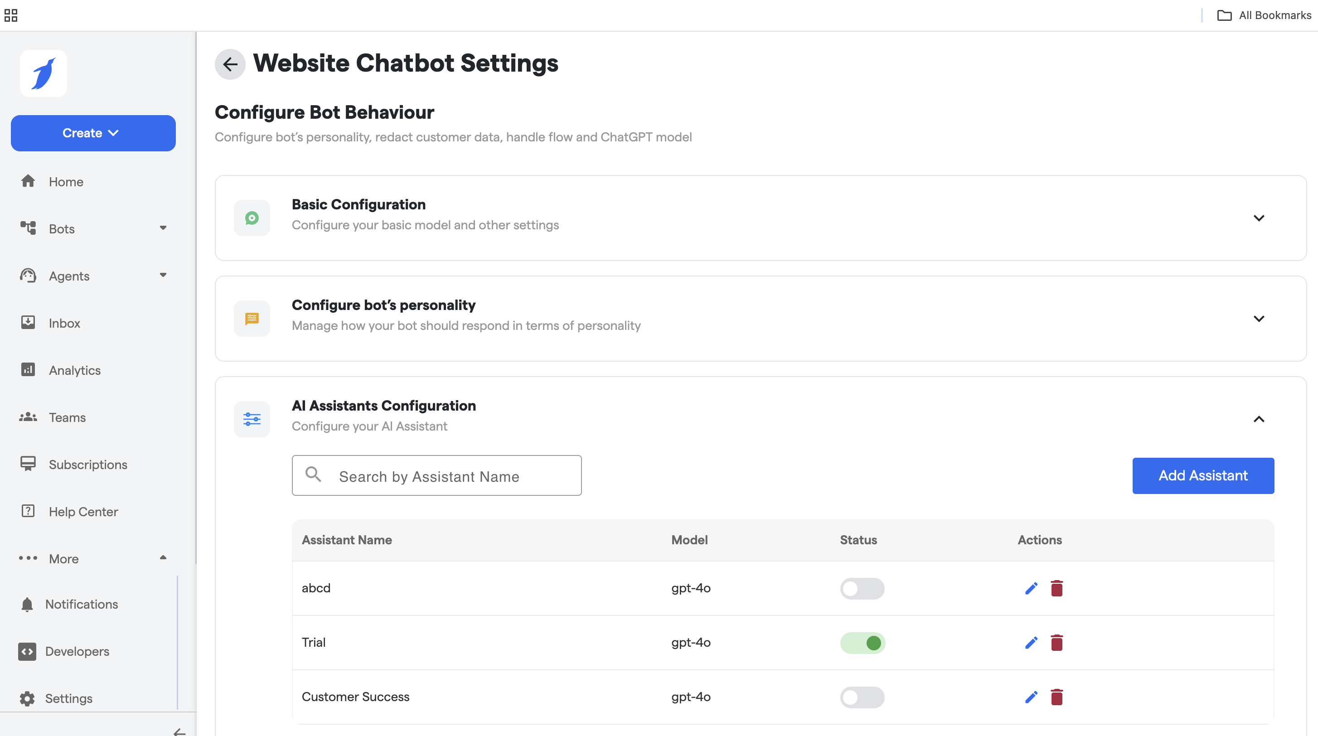
Task: Collapse AI Assistants Configuration section
Action: click(1258, 419)
